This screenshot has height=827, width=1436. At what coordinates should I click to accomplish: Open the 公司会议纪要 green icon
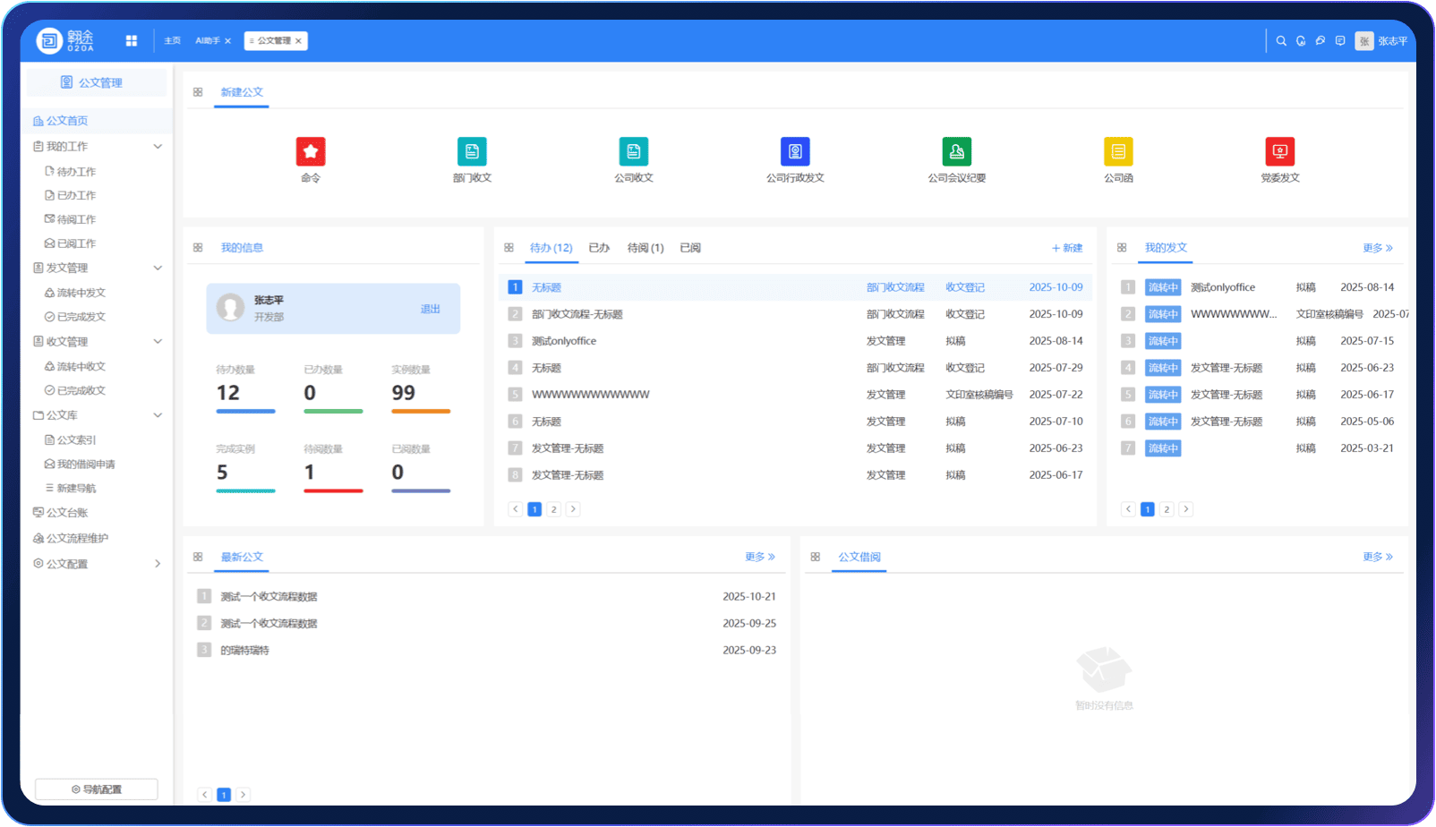[x=956, y=151]
